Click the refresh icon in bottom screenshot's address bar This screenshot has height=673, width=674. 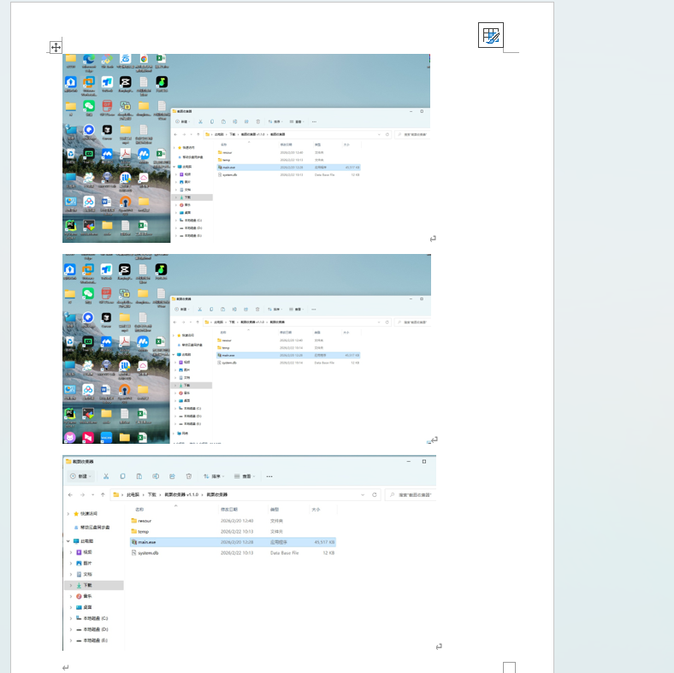tap(374, 494)
